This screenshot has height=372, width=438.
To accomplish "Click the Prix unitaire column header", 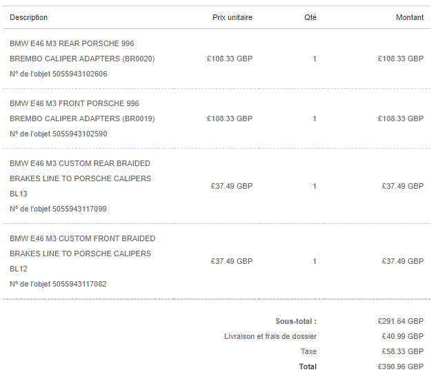I will [232, 17].
